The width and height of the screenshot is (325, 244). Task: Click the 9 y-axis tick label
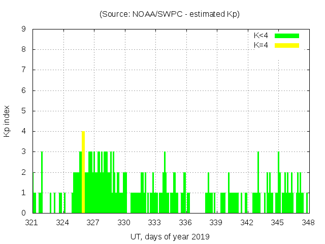click(x=23, y=29)
